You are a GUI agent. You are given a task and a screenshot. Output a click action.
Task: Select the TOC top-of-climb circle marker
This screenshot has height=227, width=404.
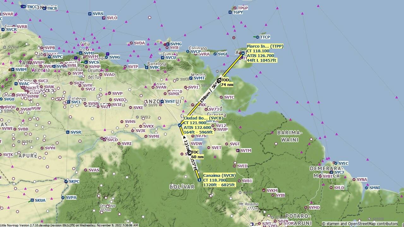[189, 153]
